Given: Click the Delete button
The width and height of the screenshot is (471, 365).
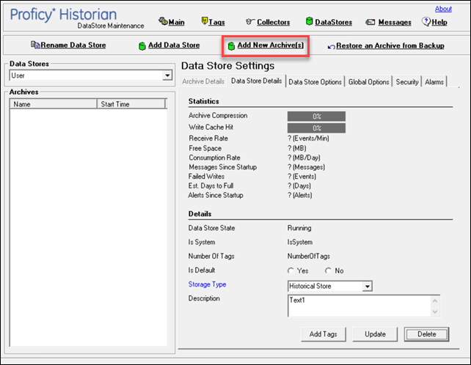Looking at the screenshot, I should (426, 334).
